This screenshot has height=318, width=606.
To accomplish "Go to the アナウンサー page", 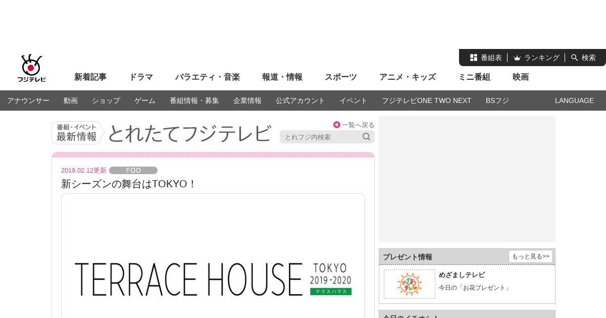I will tap(28, 100).
